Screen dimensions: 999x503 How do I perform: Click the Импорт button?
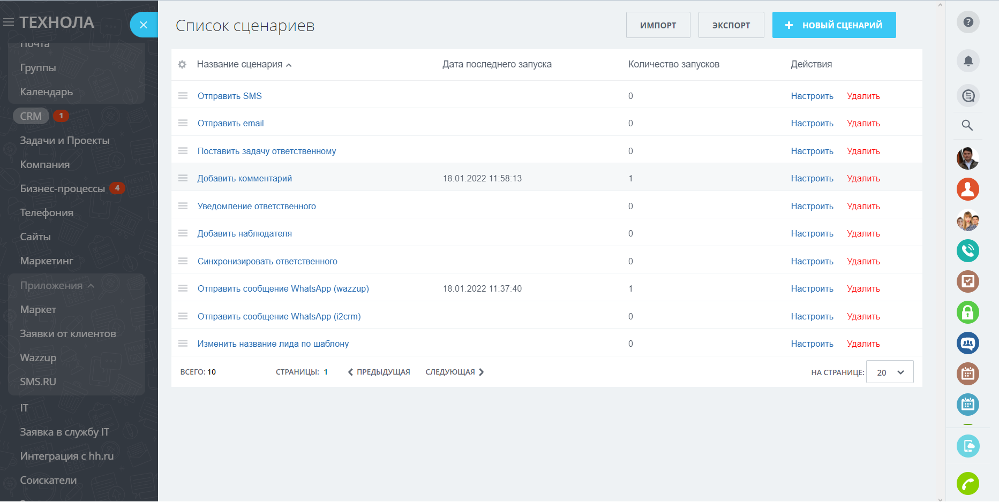point(658,25)
